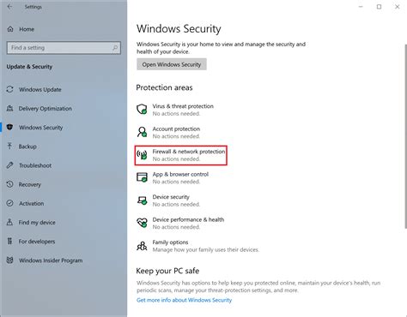The image size is (407, 317).
Task: Click the App & browser control window icon
Action: (x=142, y=177)
